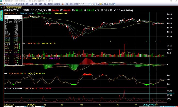The image size is (178, 107).
Task: Open the 分析工具 dropdown menu
Action: (x=106, y=4)
